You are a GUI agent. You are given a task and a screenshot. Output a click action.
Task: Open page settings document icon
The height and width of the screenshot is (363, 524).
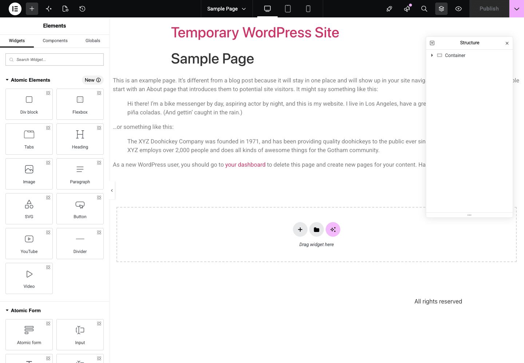(65, 9)
